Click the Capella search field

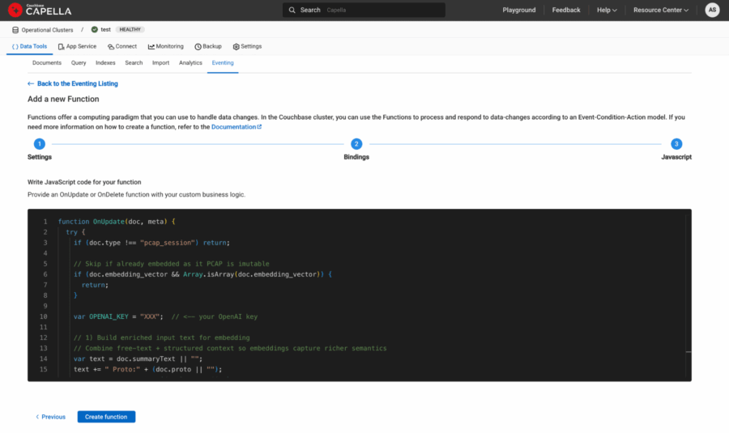pyautogui.click(x=364, y=10)
